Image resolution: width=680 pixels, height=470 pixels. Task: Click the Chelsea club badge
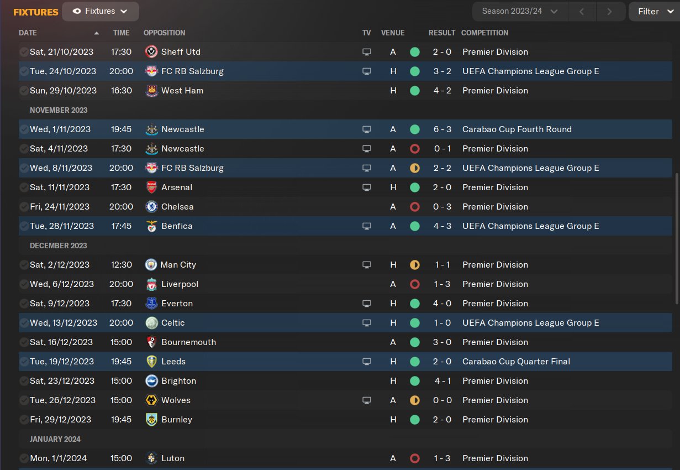[151, 207]
